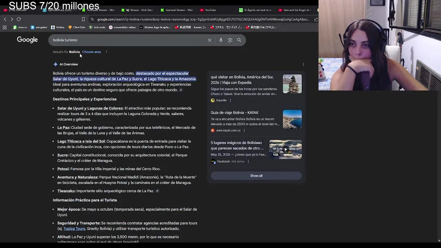Screen dimensions: 441x248
Task: Open options dots next to Facebook source
Action: (x=248, y=162)
